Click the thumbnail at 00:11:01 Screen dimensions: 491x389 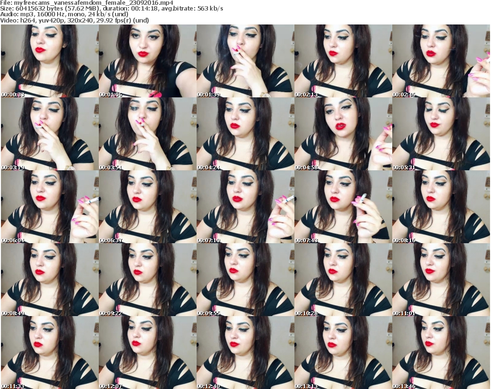point(441,280)
